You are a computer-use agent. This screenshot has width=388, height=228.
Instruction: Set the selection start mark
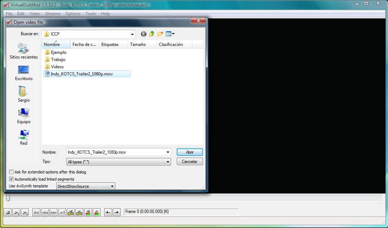click(x=108, y=212)
